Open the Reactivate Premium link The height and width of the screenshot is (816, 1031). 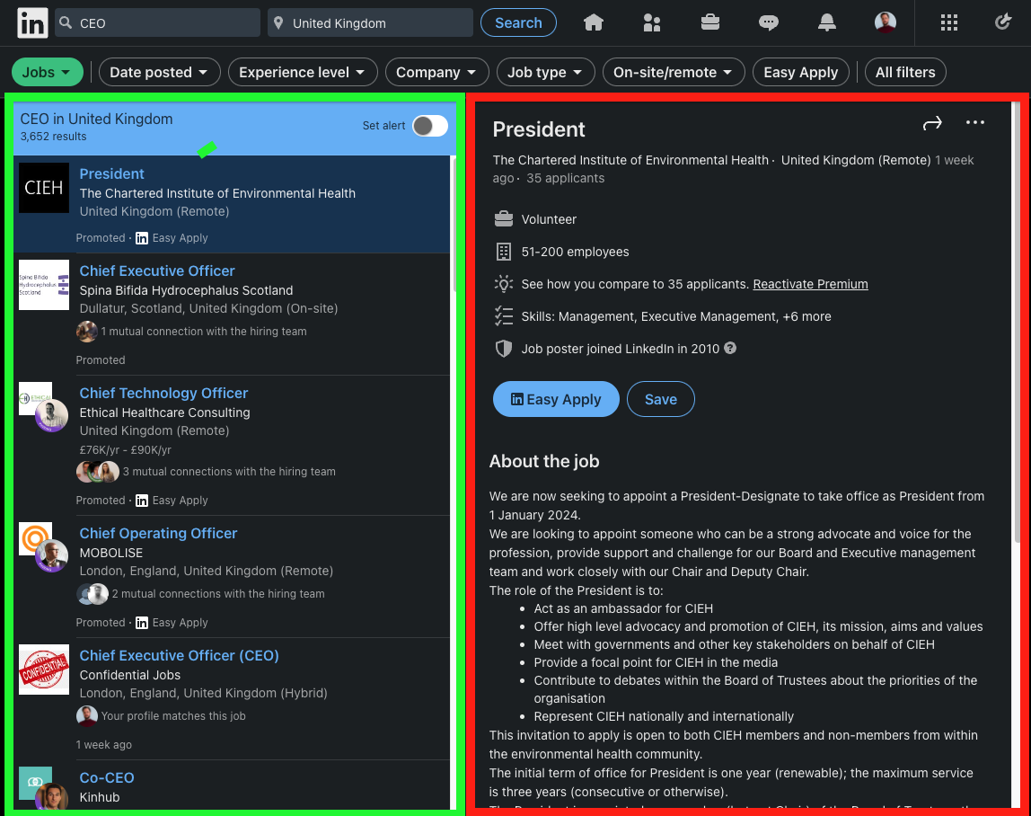coord(810,283)
